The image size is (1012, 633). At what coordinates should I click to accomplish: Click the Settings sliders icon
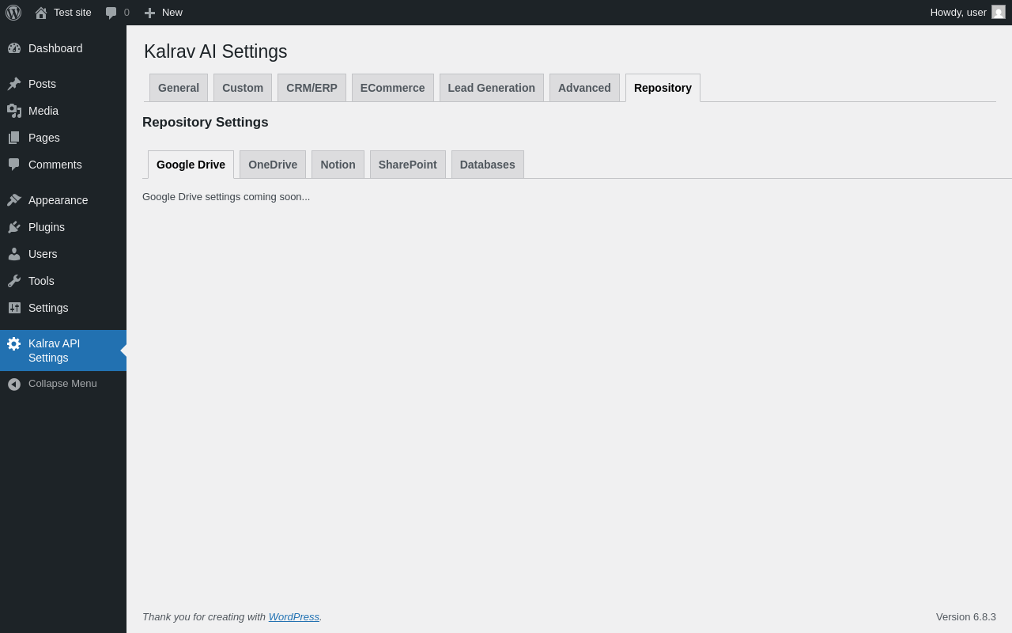14,308
